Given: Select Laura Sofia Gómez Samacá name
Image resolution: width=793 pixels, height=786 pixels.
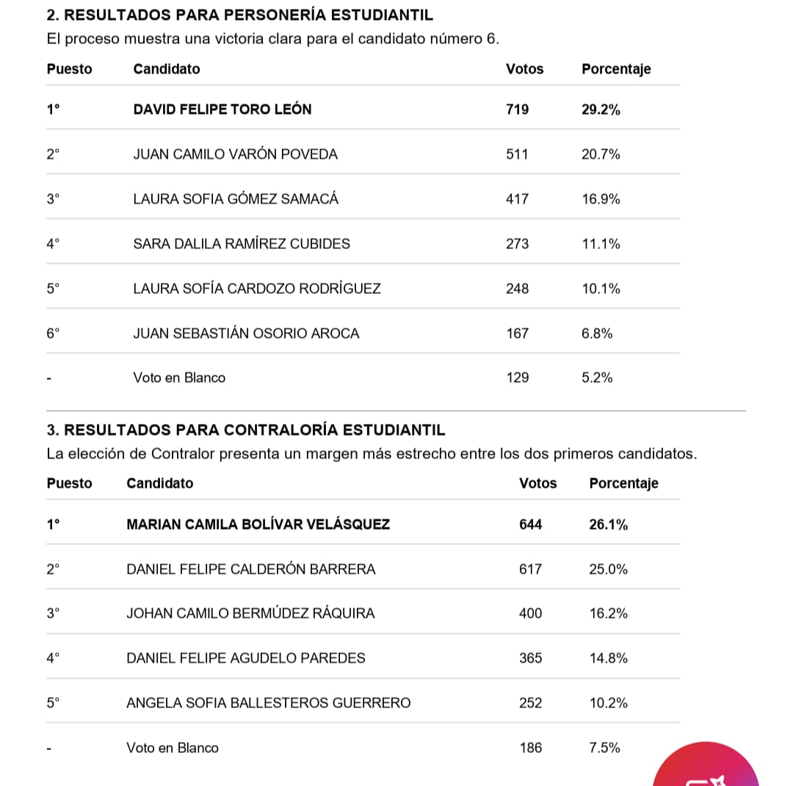Looking at the screenshot, I should 236,199.
